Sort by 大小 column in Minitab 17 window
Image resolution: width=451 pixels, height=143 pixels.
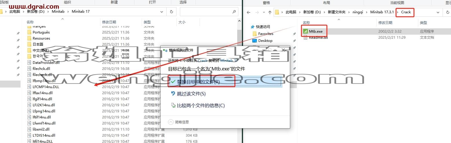click(182, 22)
